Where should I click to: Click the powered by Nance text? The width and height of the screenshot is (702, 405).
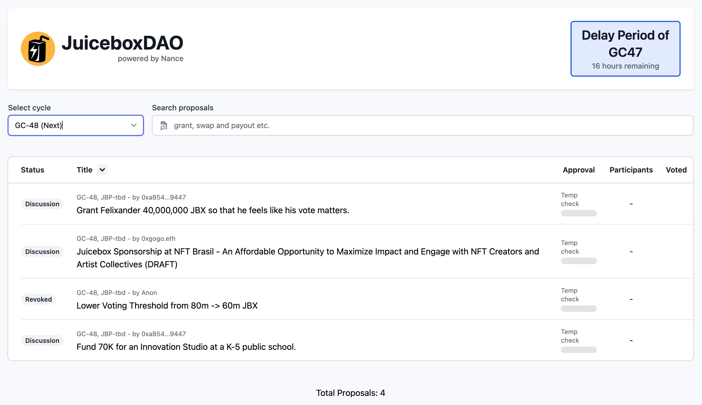pyautogui.click(x=150, y=58)
